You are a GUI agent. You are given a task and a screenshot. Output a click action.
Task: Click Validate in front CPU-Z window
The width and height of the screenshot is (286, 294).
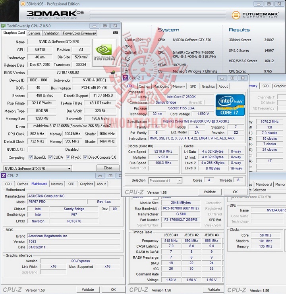pos(210,192)
